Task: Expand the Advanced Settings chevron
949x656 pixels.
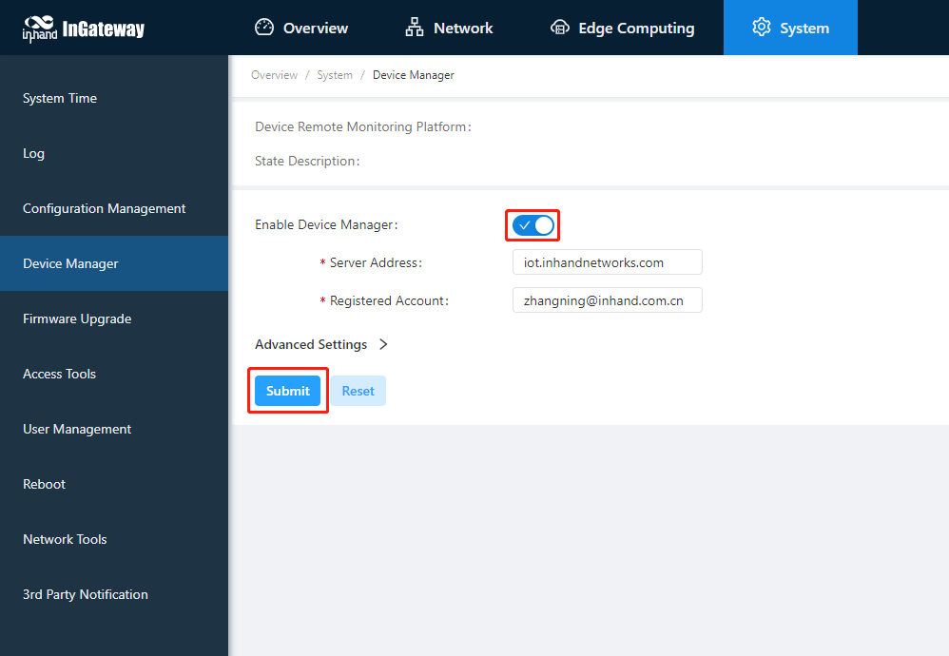Action: (383, 344)
